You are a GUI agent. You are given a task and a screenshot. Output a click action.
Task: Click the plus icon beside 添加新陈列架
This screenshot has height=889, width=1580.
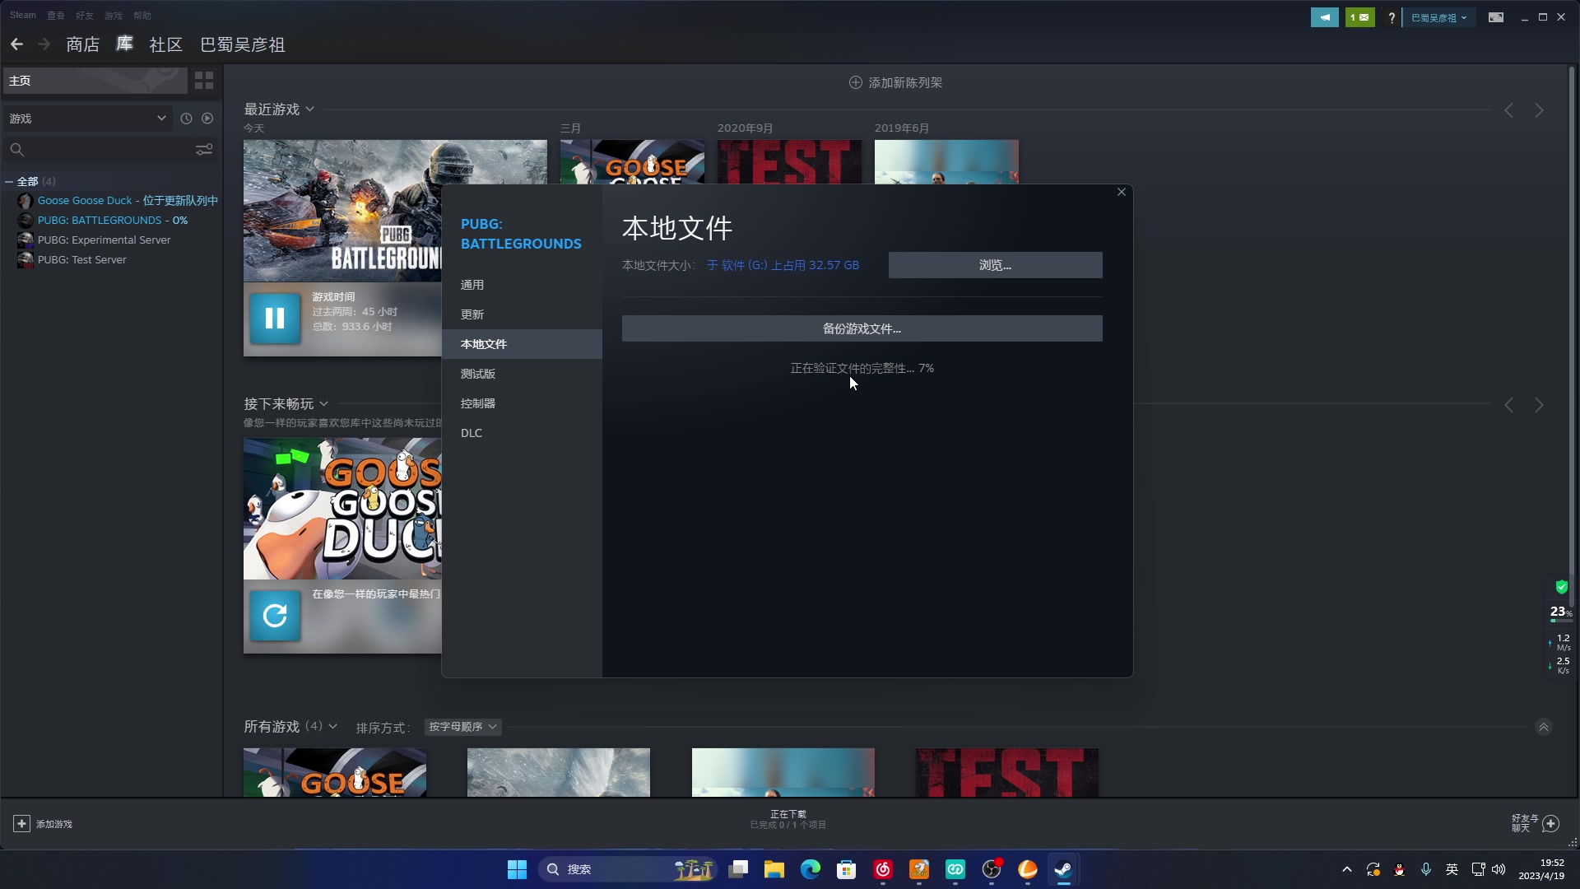[856, 82]
